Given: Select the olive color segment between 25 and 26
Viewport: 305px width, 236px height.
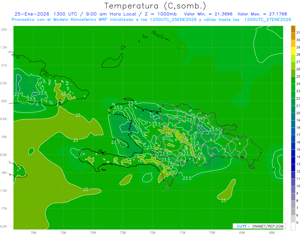Looking at the screenshot, I should pos(293,73).
